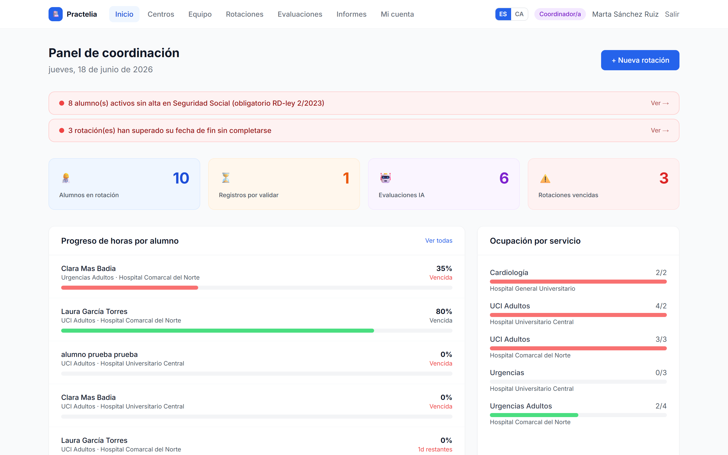Image resolution: width=728 pixels, height=455 pixels.
Task: Open the Equipo section
Action: click(x=200, y=14)
